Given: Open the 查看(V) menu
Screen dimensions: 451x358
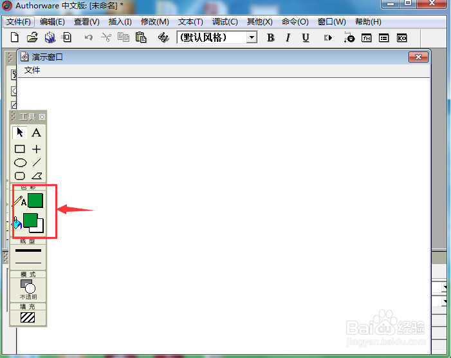Looking at the screenshot, I should click(87, 22).
